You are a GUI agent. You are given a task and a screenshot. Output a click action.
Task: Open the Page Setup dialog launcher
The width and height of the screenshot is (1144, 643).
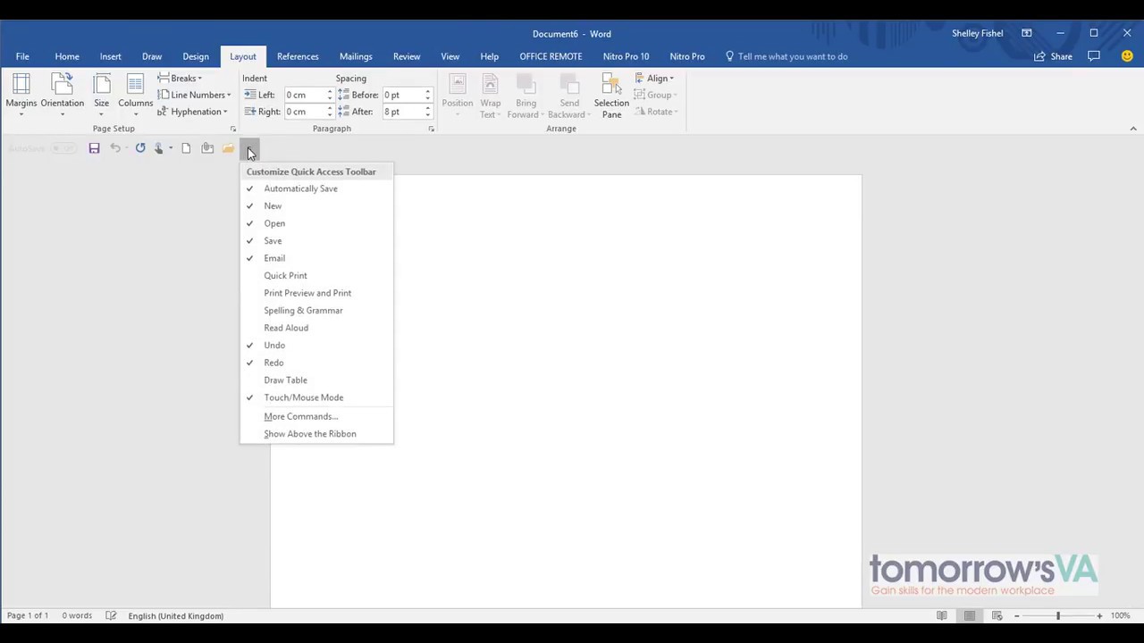coord(233,129)
